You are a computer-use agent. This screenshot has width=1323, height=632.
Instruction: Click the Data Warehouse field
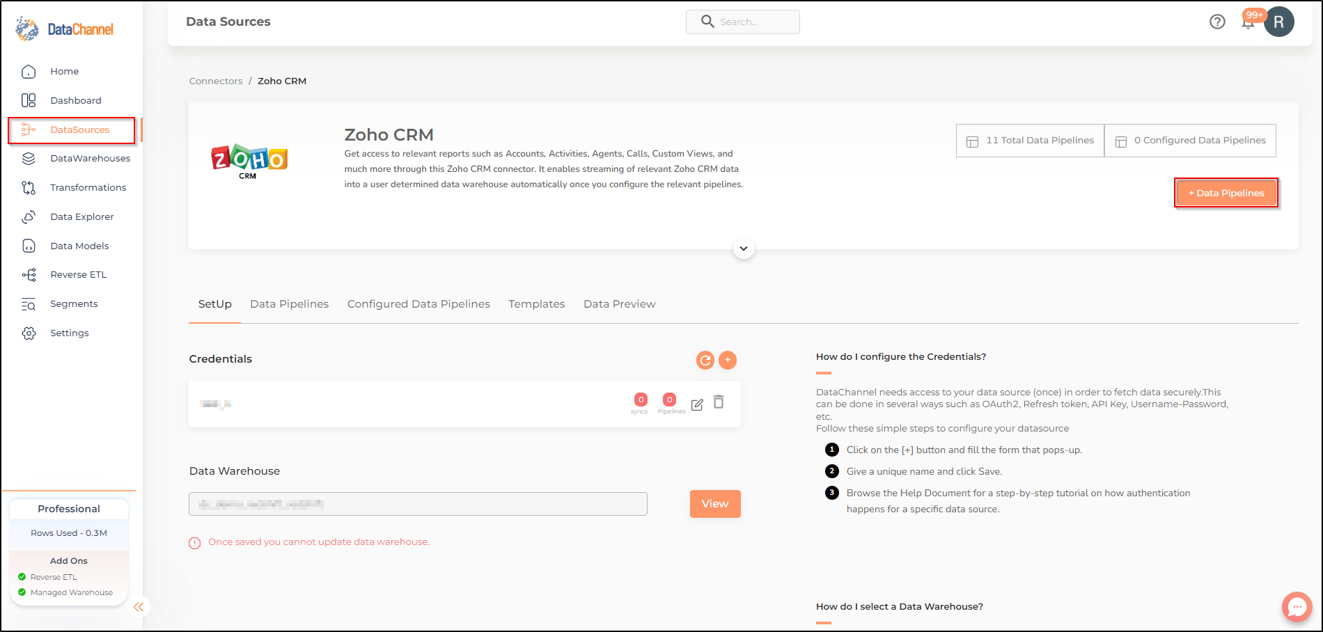click(418, 504)
